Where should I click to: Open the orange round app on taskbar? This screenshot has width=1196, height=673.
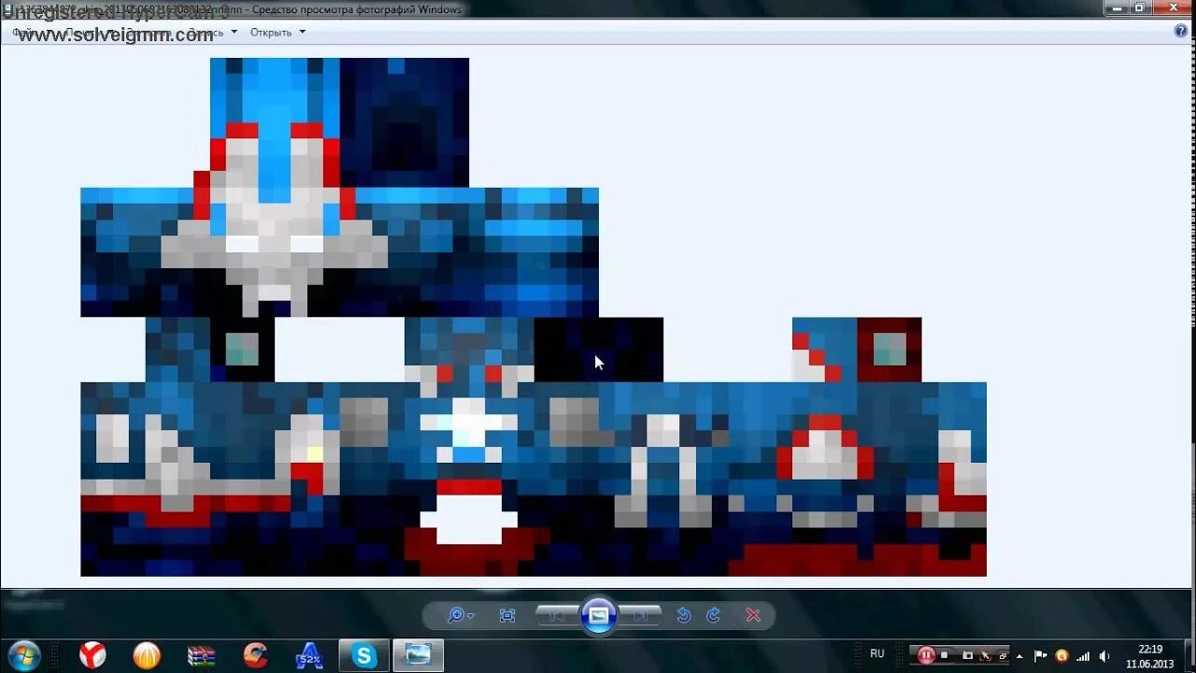(x=147, y=655)
